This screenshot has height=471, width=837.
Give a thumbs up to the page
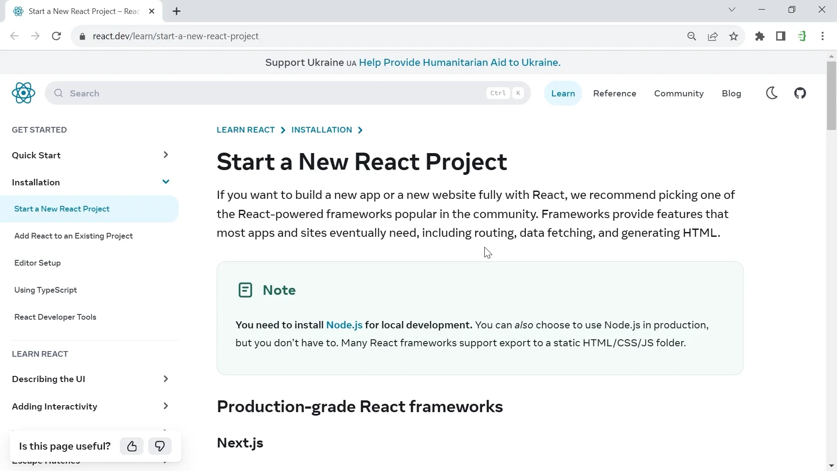132,446
